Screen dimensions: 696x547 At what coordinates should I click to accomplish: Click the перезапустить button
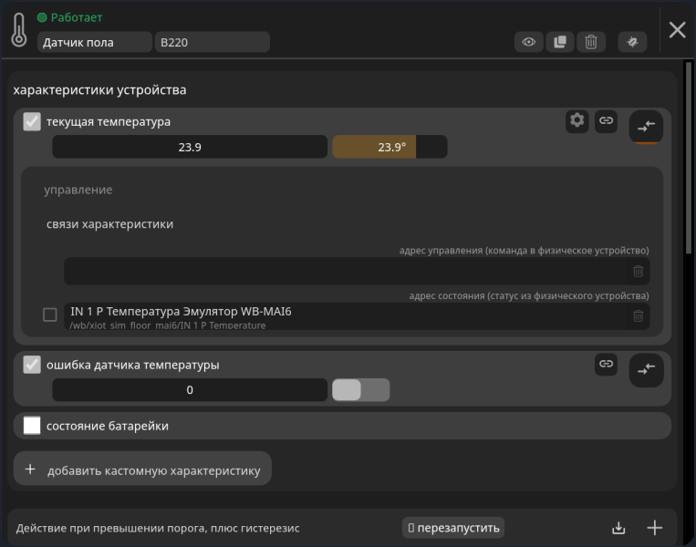453,528
